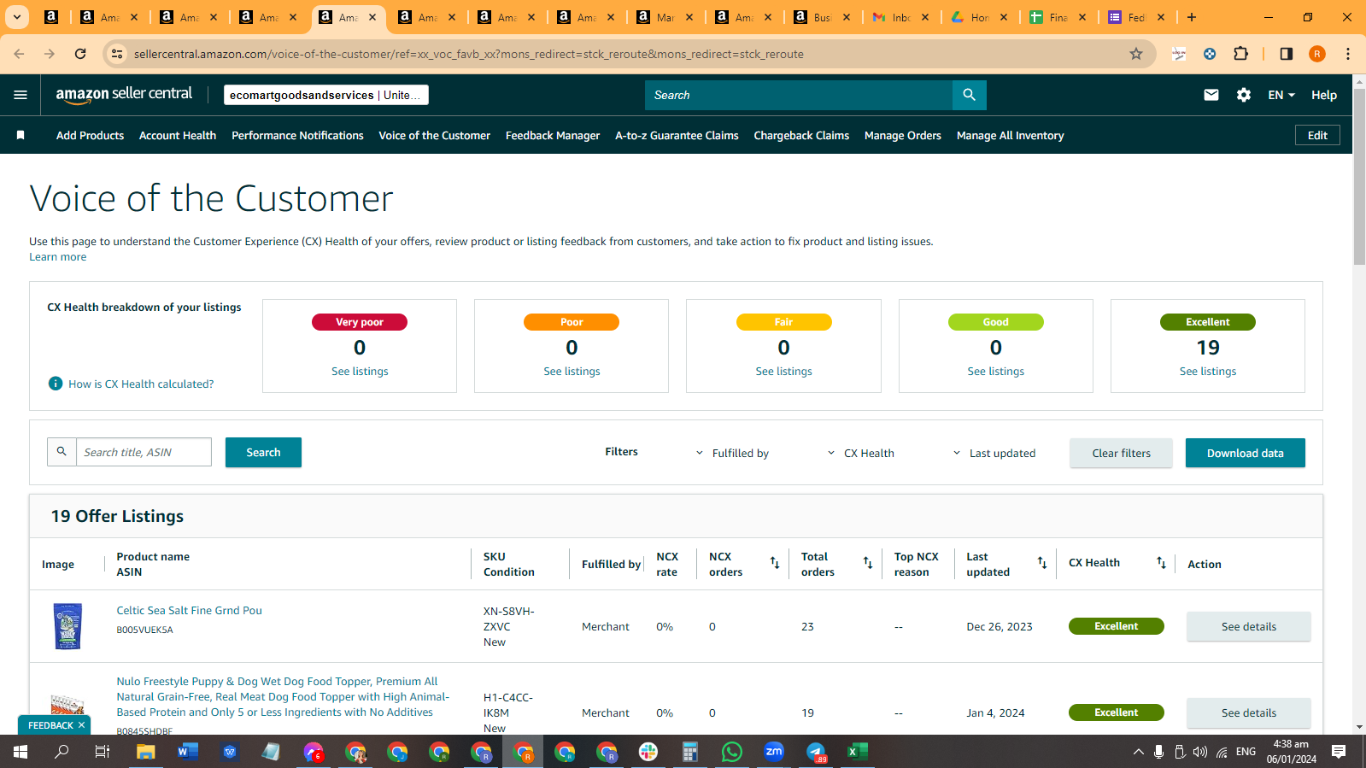Image resolution: width=1366 pixels, height=768 pixels.
Task: Open How is CX Health calculated link
Action: [x=141, y=384]
